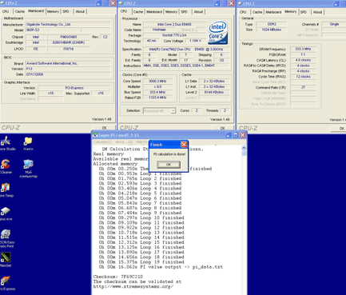Image resolution: width=346 pixels, height=295 pixels.
Task: Click Level 2 cache value 6144 KBytes
Action: (214, 92)
